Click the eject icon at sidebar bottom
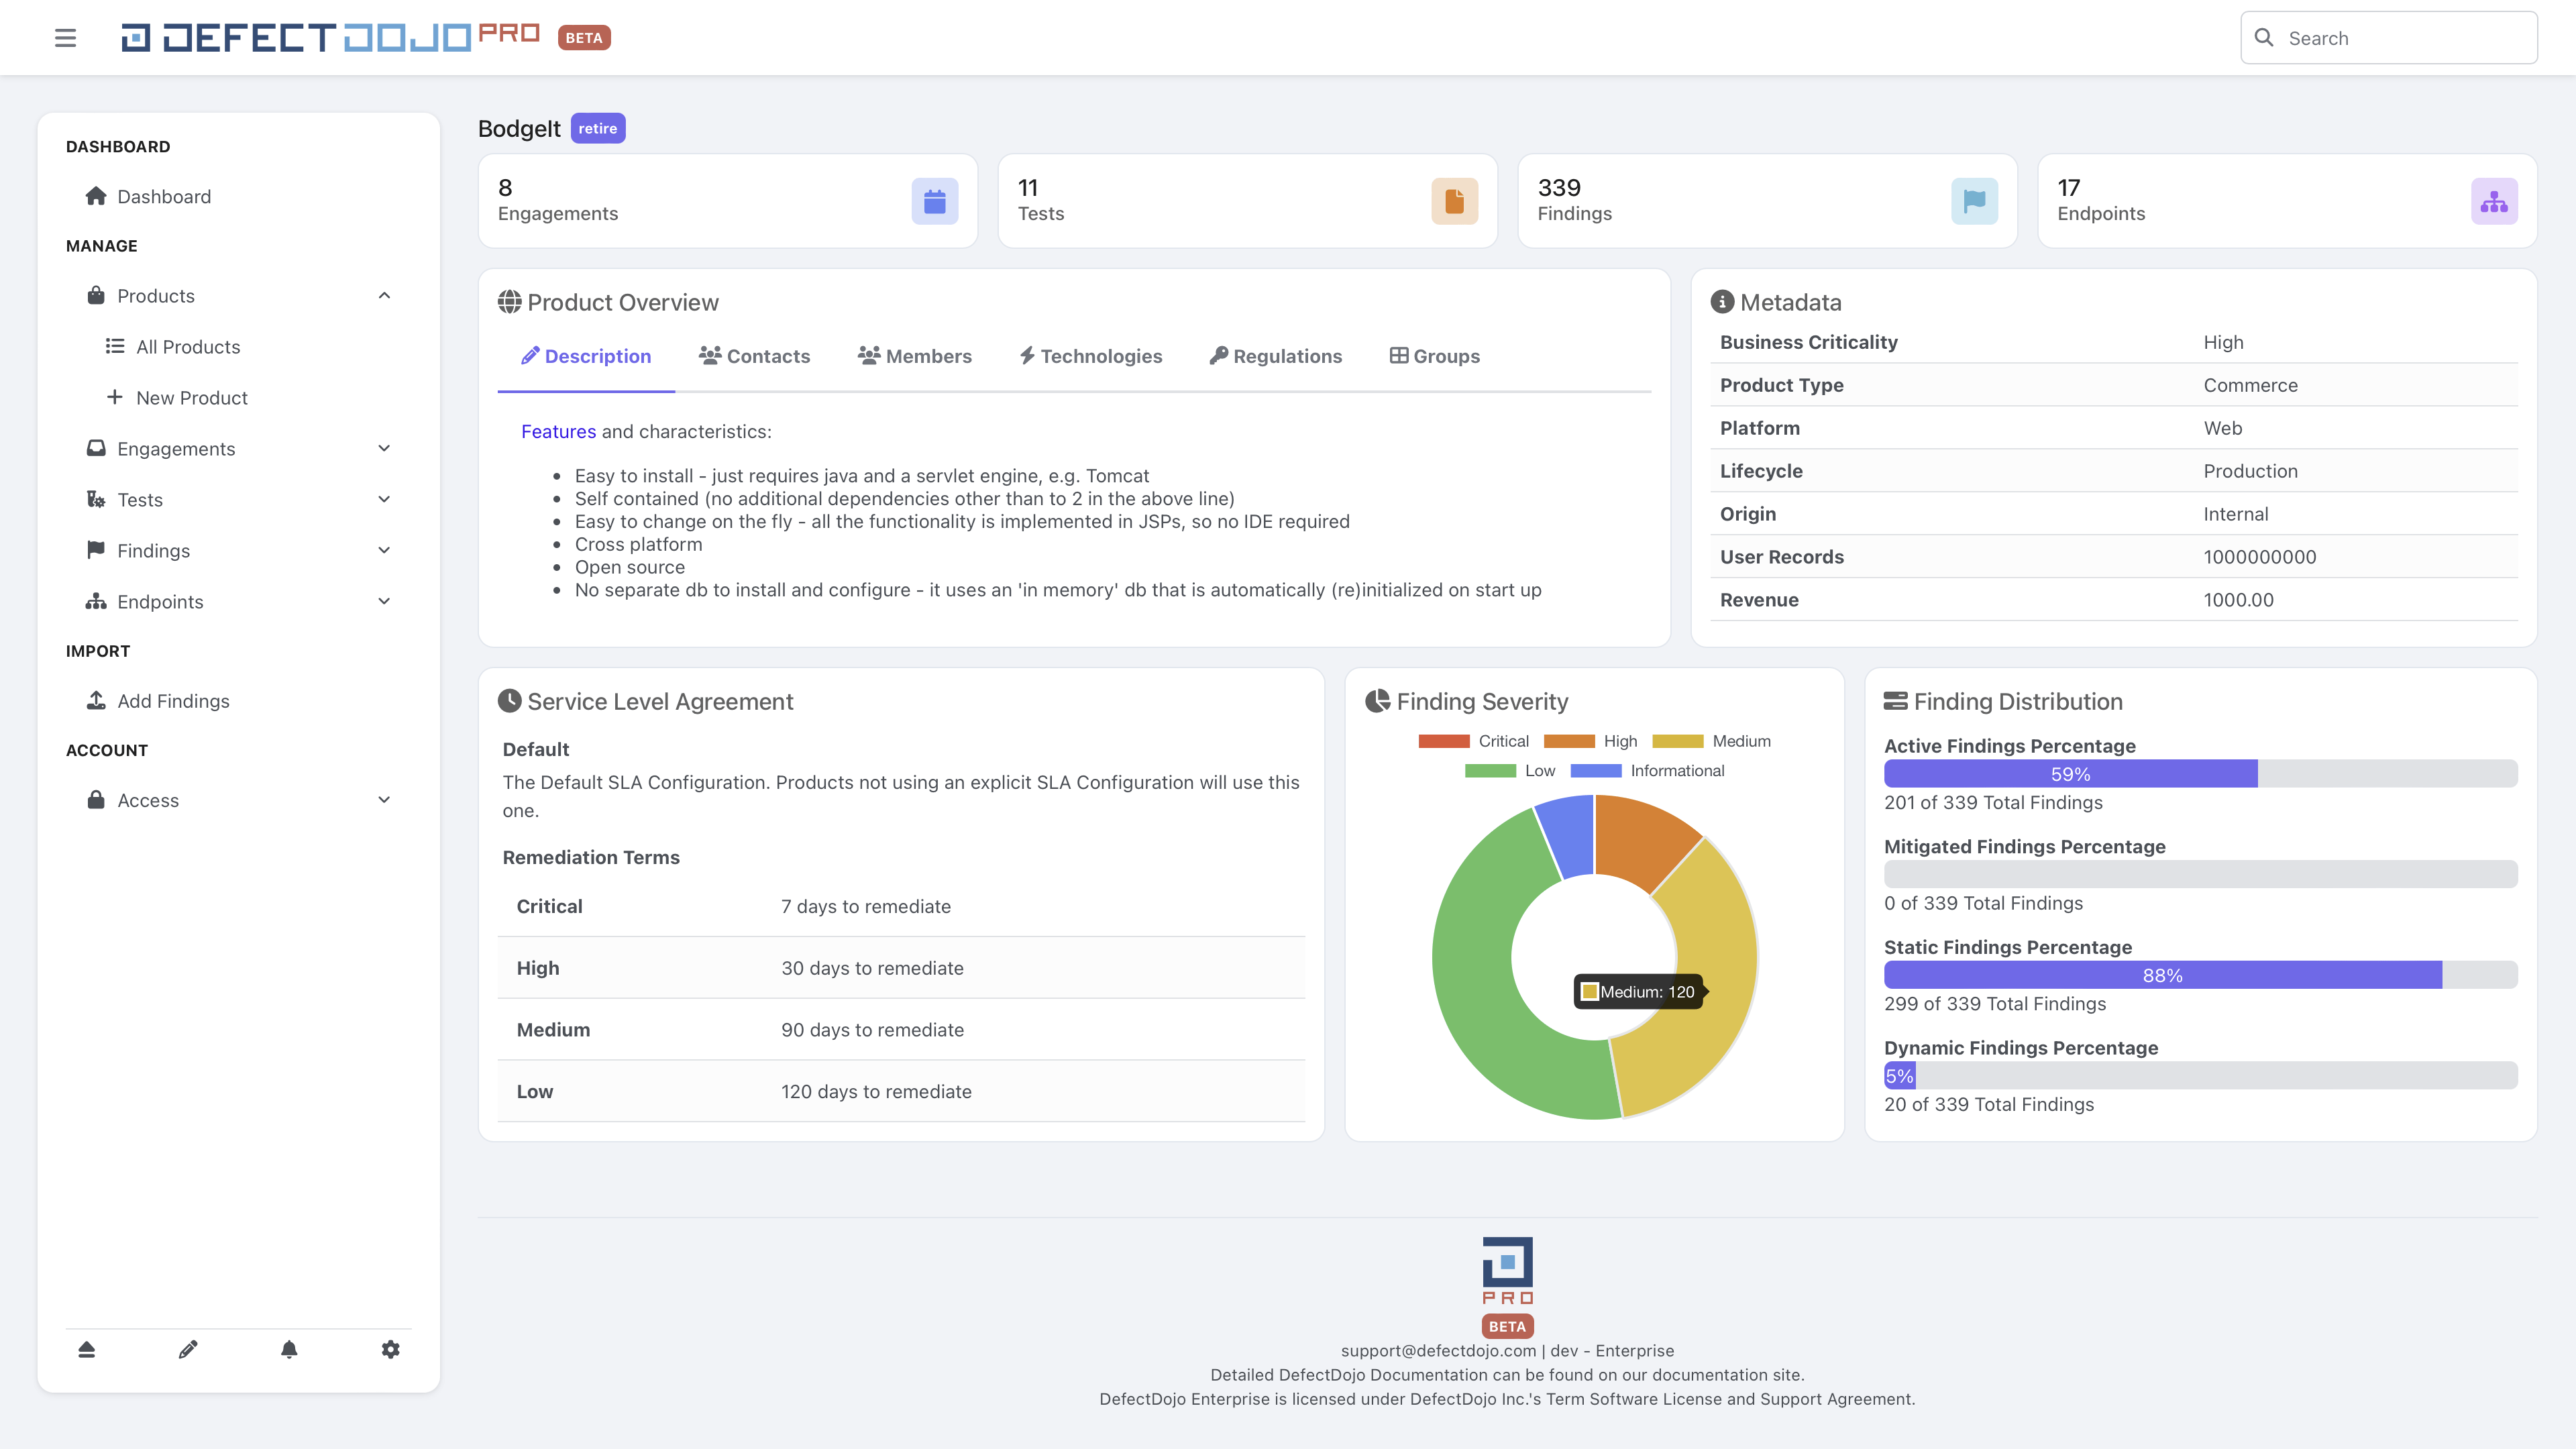This screenshot has width=2576, height=1449. click(87, 1349)
